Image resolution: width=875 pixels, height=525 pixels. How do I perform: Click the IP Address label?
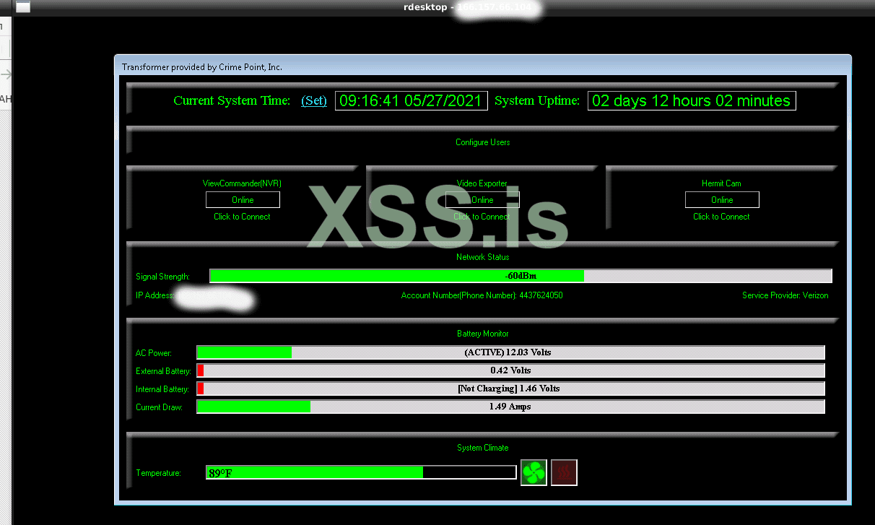(x=154, y=295)
